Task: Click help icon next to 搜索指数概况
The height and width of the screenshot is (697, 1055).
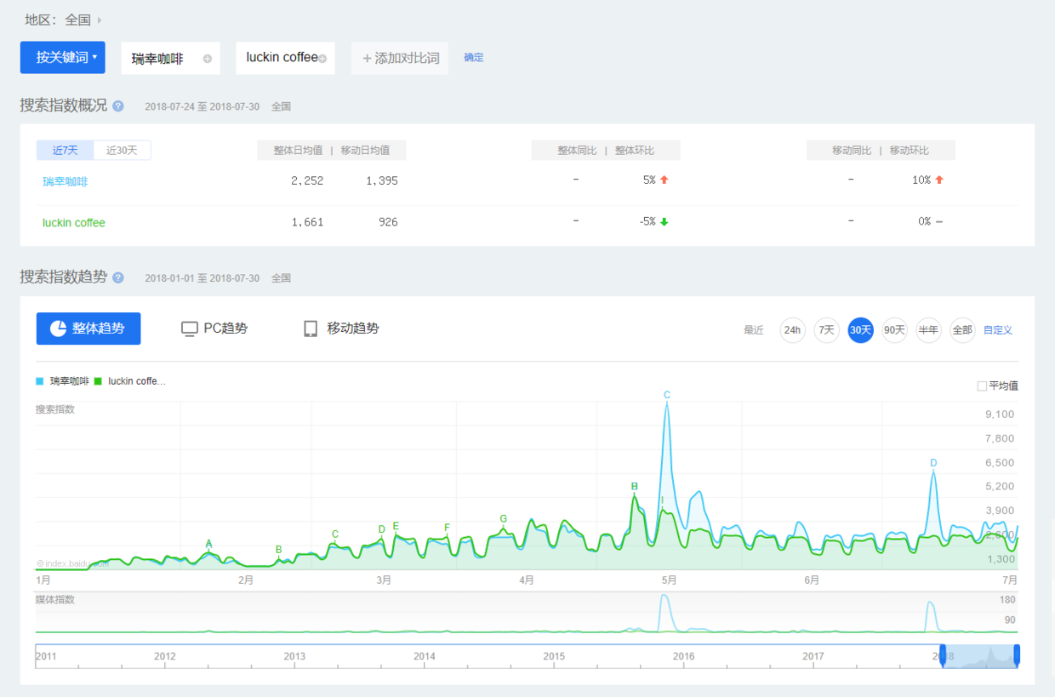Action: 118,106
